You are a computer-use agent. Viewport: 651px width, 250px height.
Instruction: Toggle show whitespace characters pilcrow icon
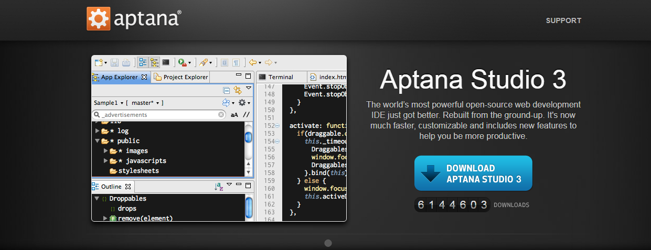(236, 62)
